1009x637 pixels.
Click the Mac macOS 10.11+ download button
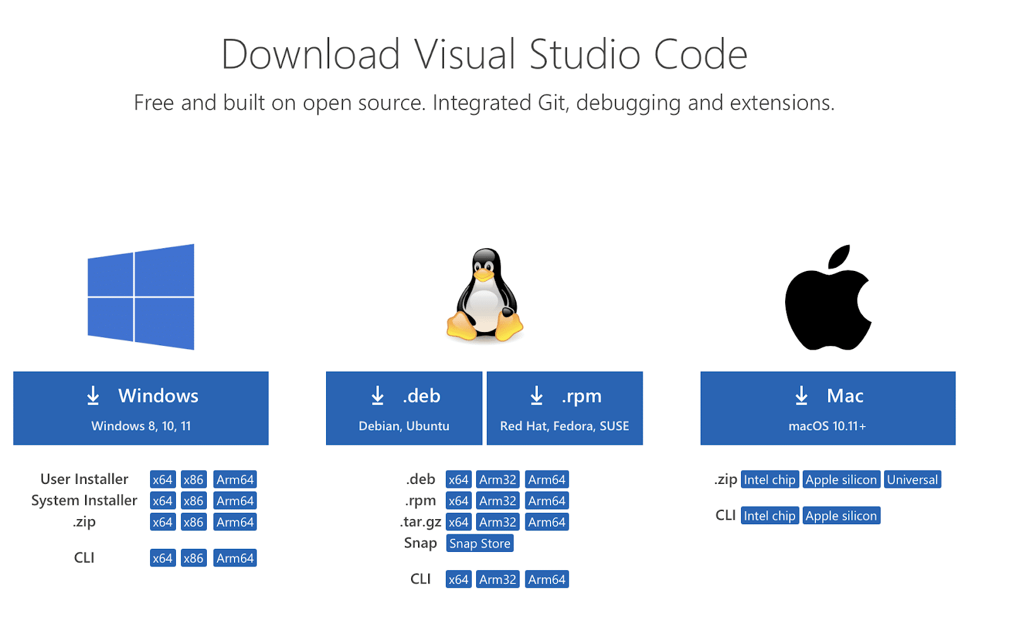coord(828,408)
